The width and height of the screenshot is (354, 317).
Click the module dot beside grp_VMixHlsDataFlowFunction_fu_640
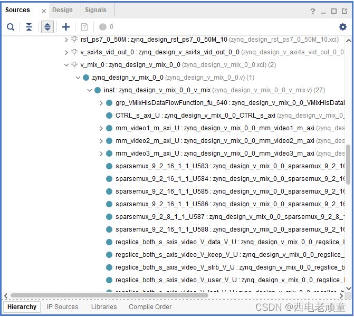click(x=109, y=103)
